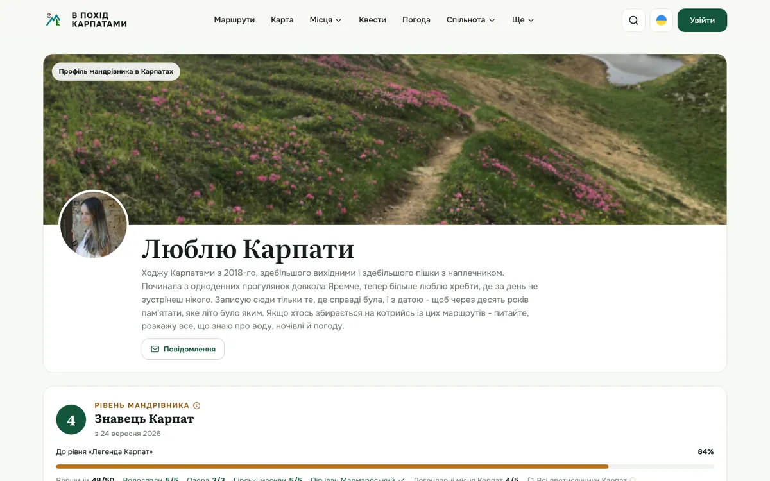
Task: Click the До рівня «Легенда Карпат» label
Action: point(105,451)
